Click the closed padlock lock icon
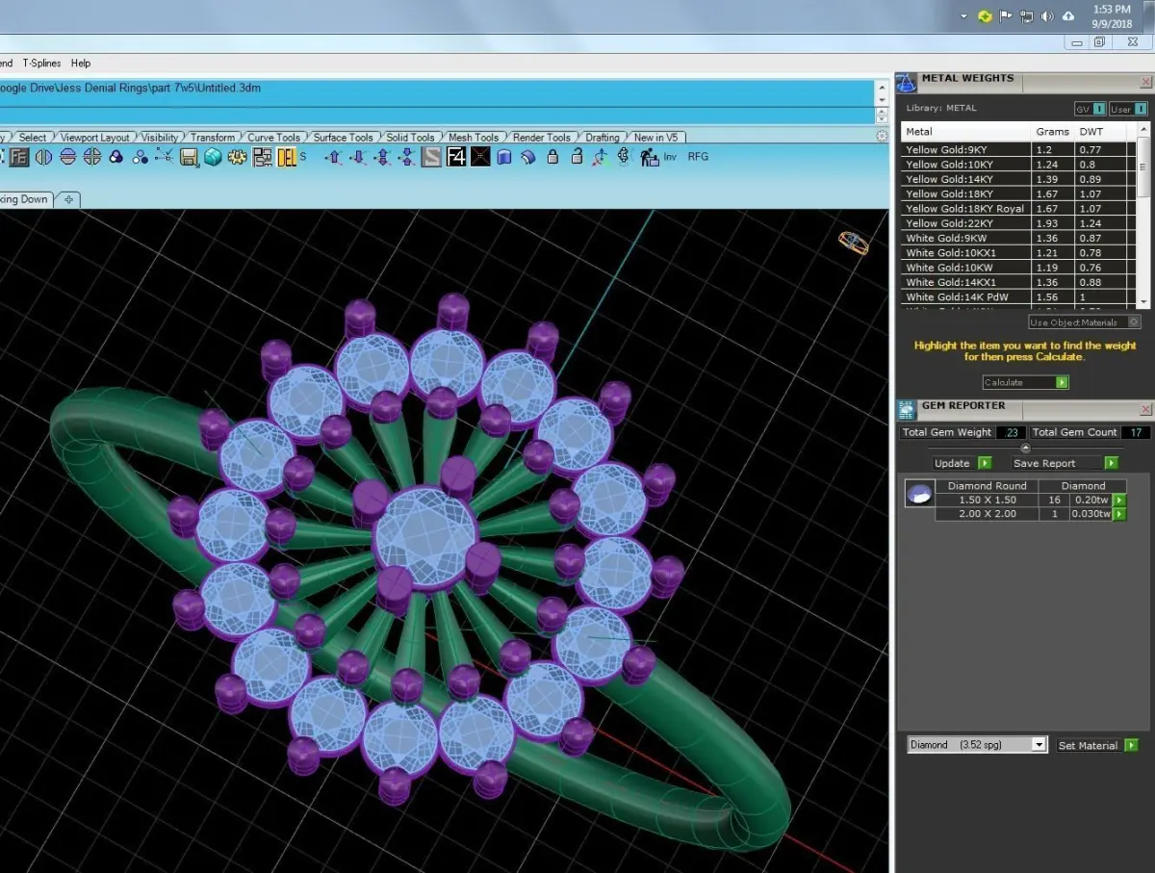 coord(552,156)
